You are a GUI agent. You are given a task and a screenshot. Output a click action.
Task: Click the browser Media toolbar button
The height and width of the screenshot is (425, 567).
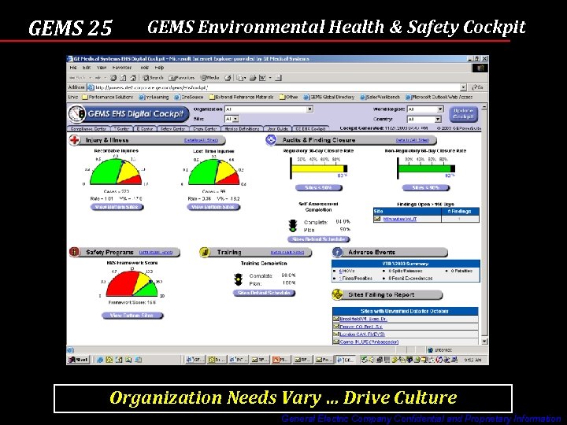209,78
